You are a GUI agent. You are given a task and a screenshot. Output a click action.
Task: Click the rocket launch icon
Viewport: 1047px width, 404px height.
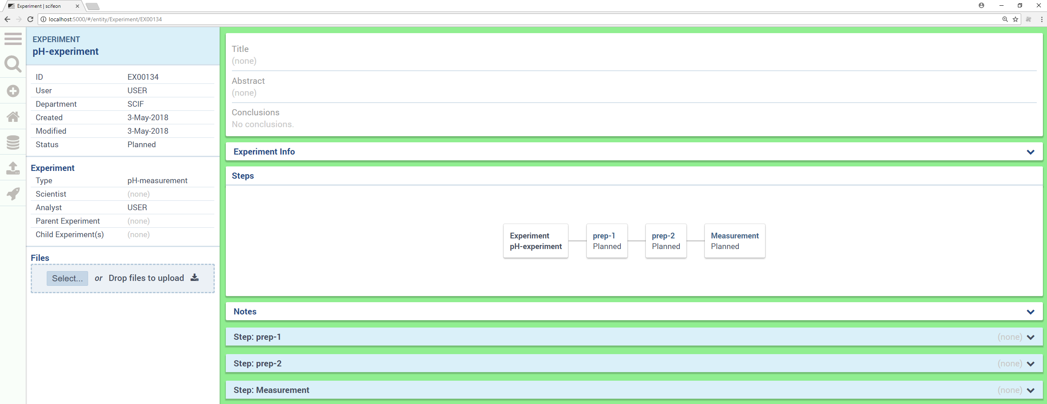(13, 193)
